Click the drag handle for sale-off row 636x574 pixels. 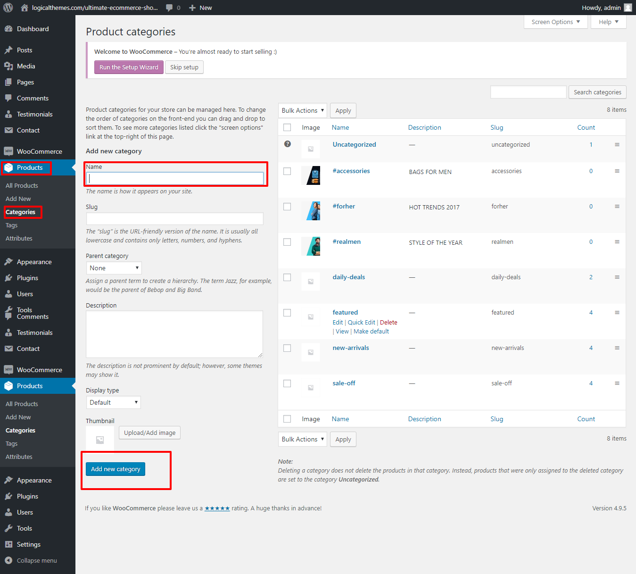point(617,383)
